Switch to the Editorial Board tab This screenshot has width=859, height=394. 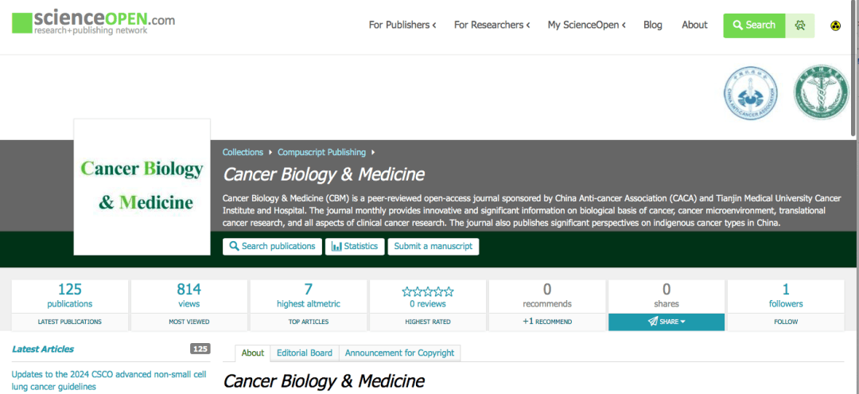(305, 353)
